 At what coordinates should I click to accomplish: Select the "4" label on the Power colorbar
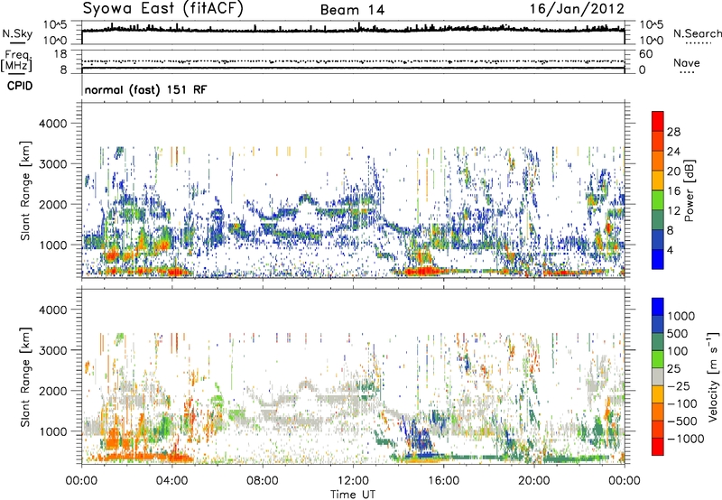670,250
